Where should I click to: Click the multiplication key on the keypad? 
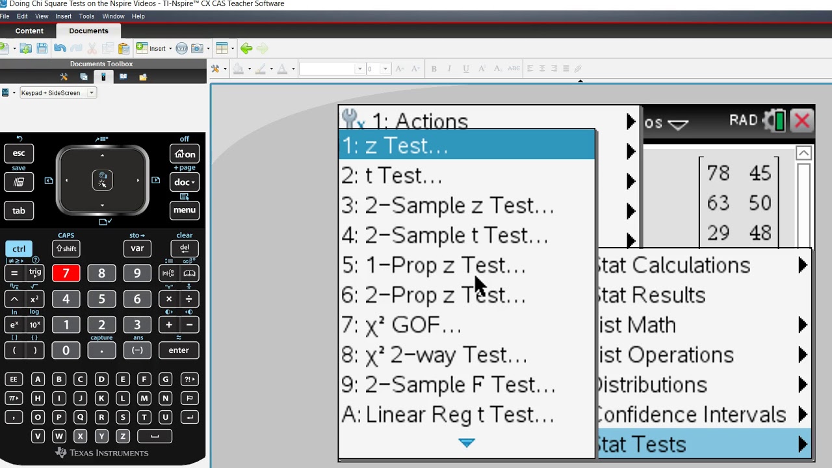pyautogui.click(x=168, y=299)
